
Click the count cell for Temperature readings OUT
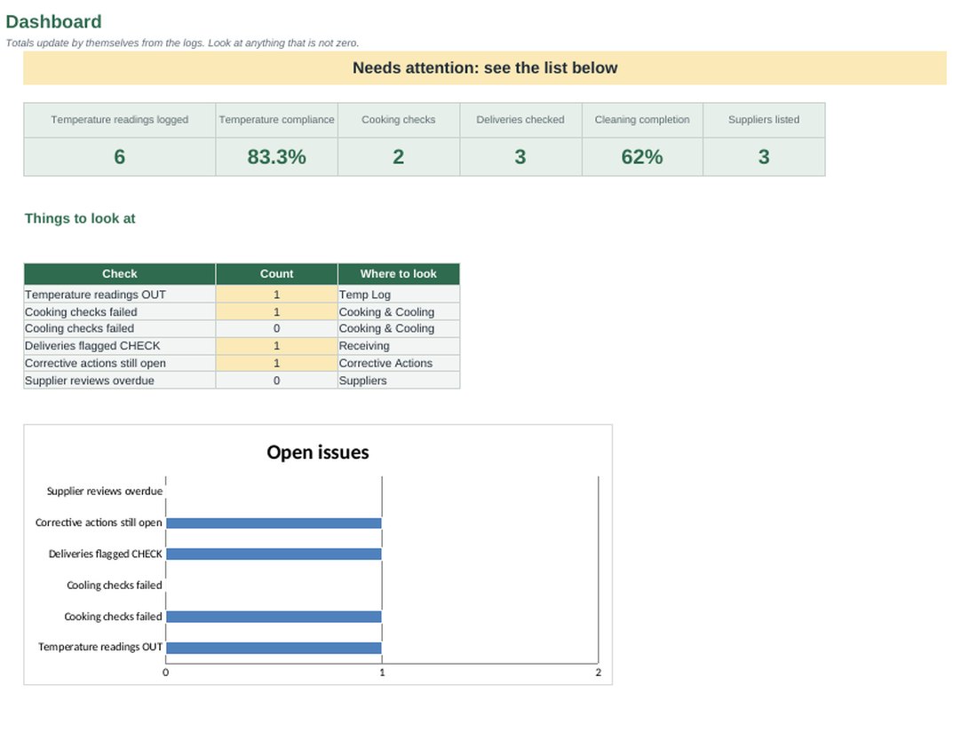tap(276, 295)
